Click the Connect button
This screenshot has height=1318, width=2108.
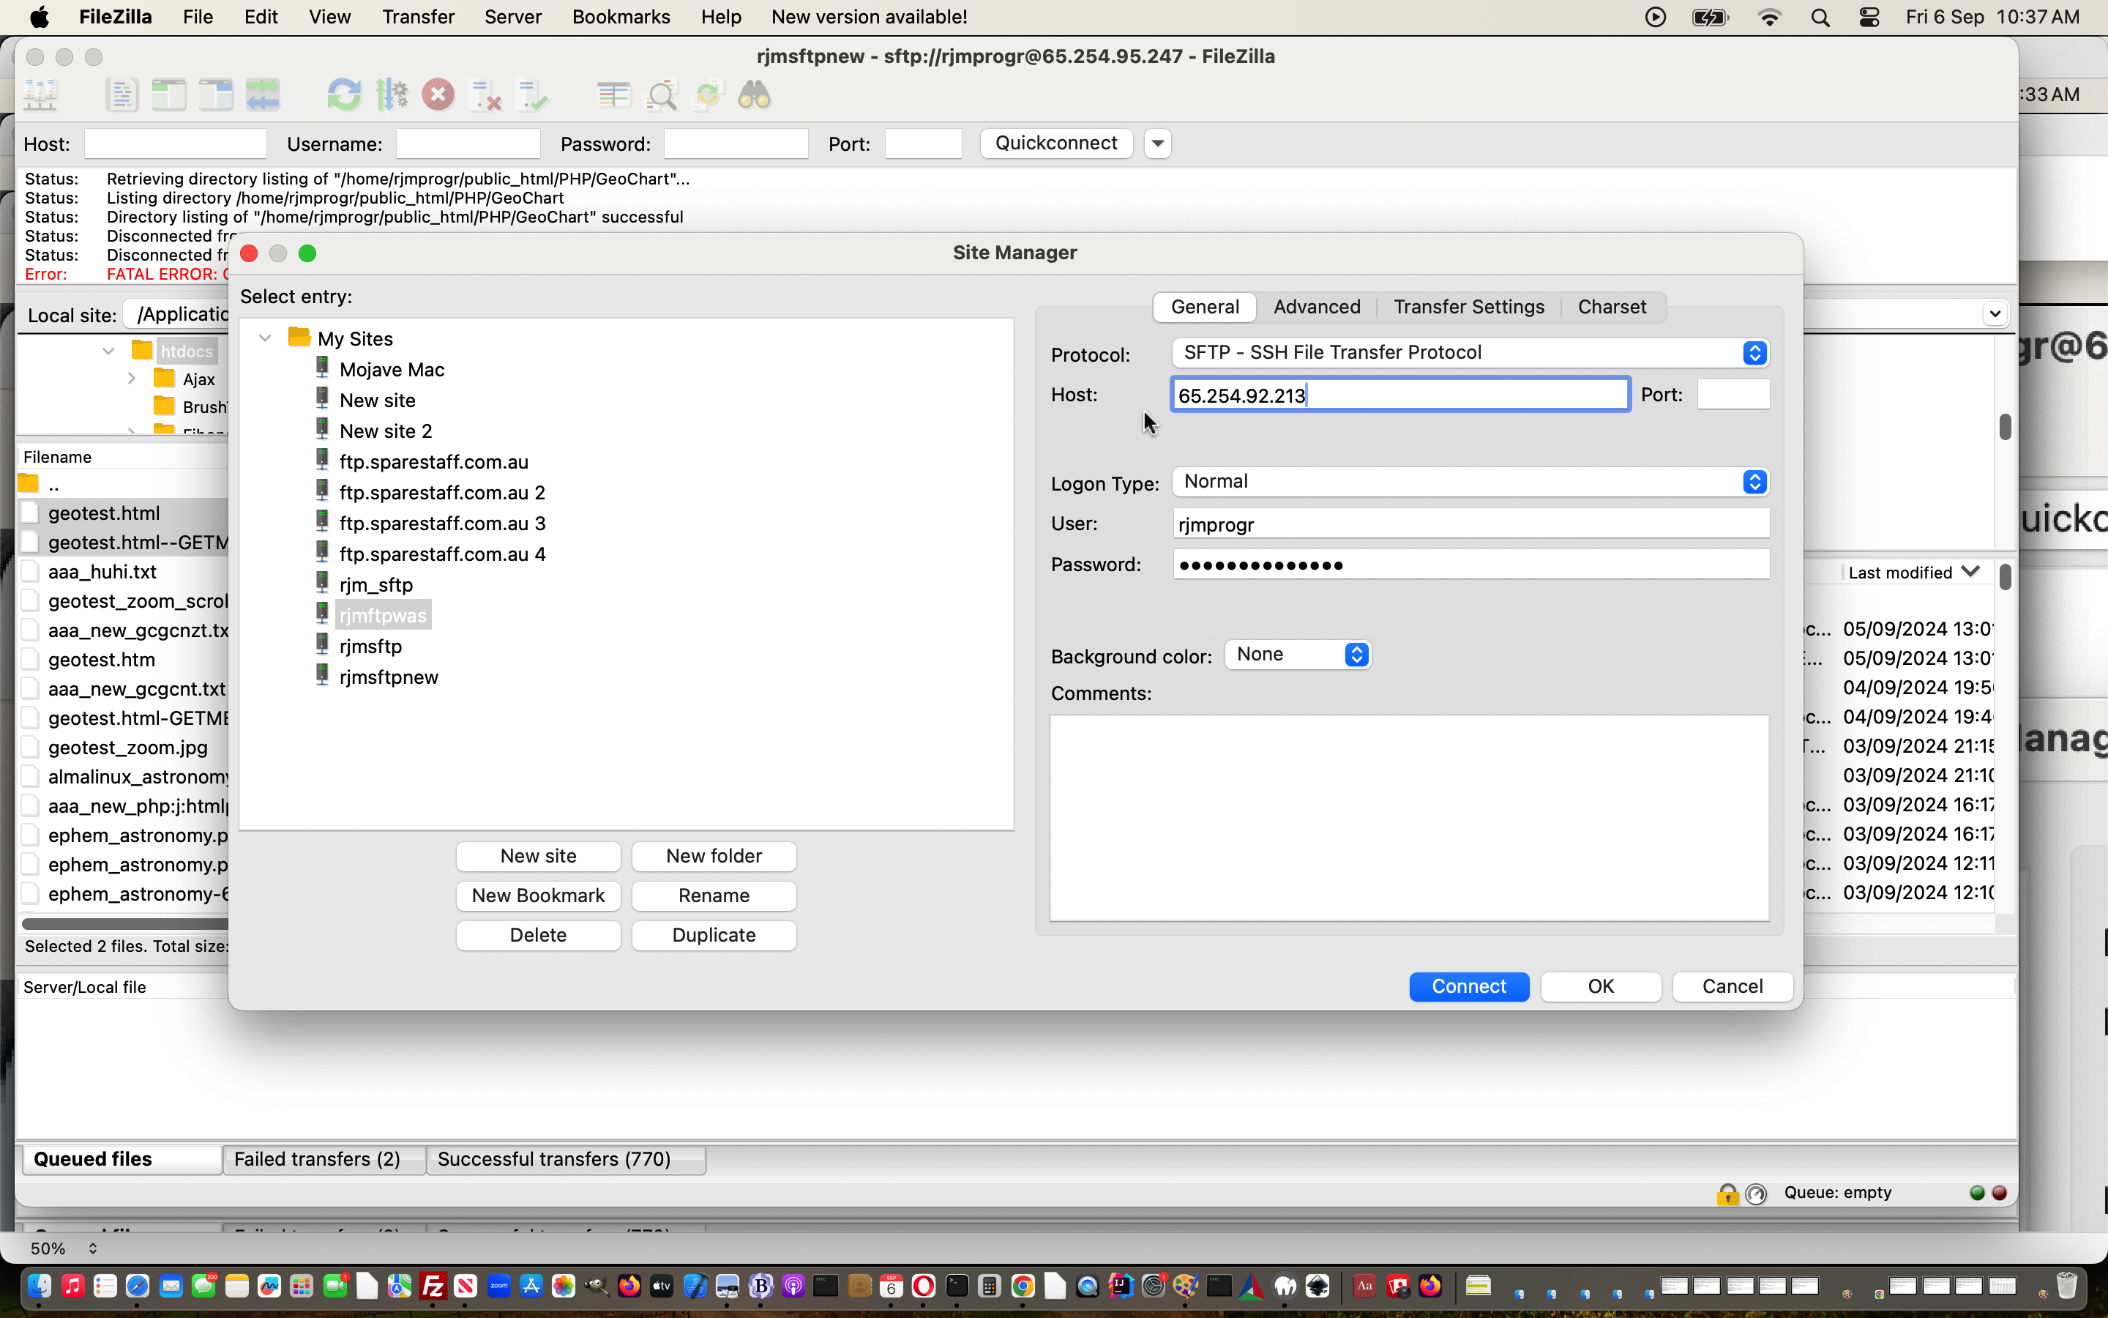(x=1468, y=987)
